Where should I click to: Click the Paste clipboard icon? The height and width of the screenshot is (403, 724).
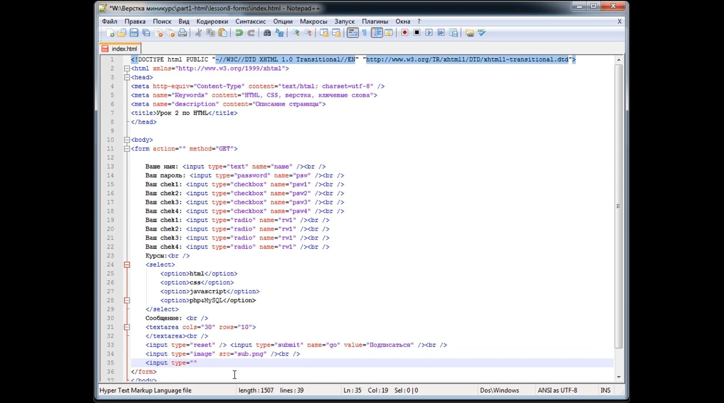[x=223, y=33]
